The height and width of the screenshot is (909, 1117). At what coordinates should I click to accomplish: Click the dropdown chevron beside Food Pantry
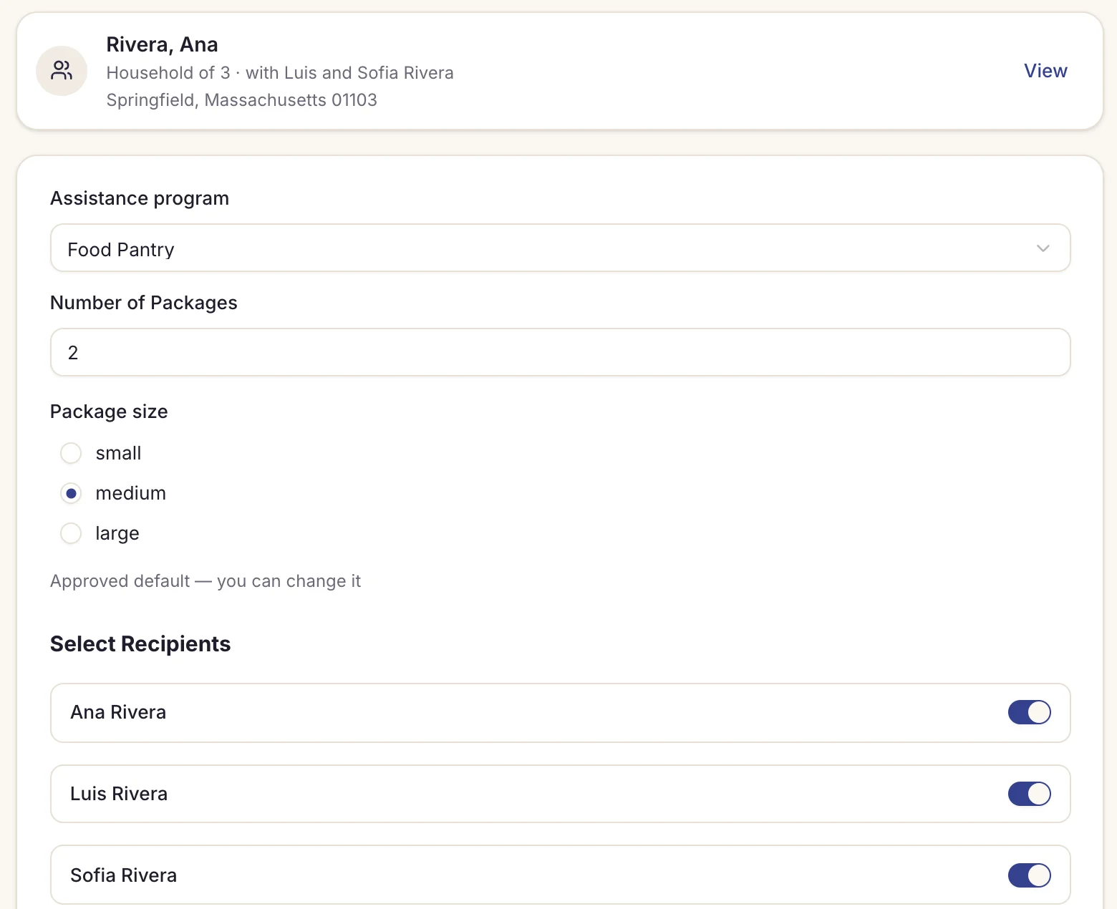[x=1043, y=248]
